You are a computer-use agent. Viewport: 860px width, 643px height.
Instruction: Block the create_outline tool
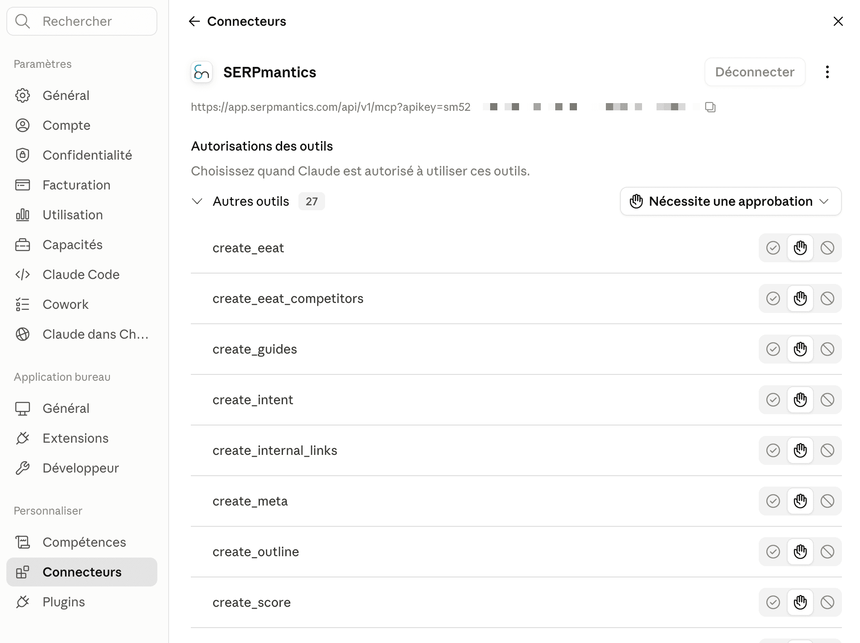click(x=827, y=552)
